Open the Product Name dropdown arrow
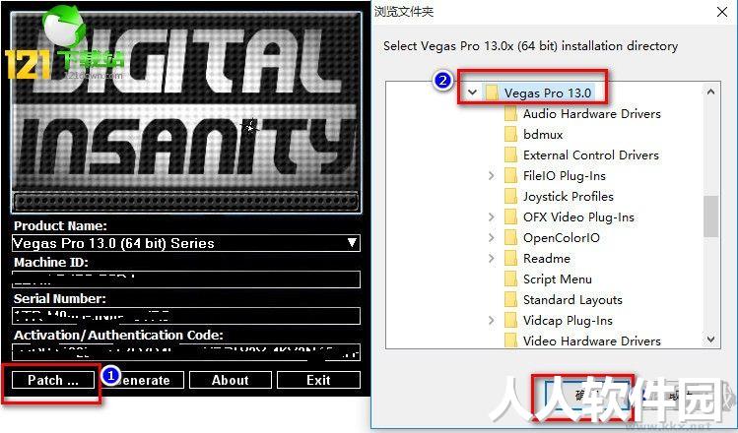The image size is (738, 433). tap(352, 243)
